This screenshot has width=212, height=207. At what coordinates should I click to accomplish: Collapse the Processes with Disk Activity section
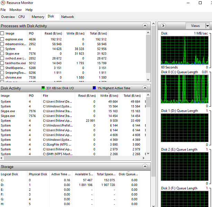[x=145, y=26]
